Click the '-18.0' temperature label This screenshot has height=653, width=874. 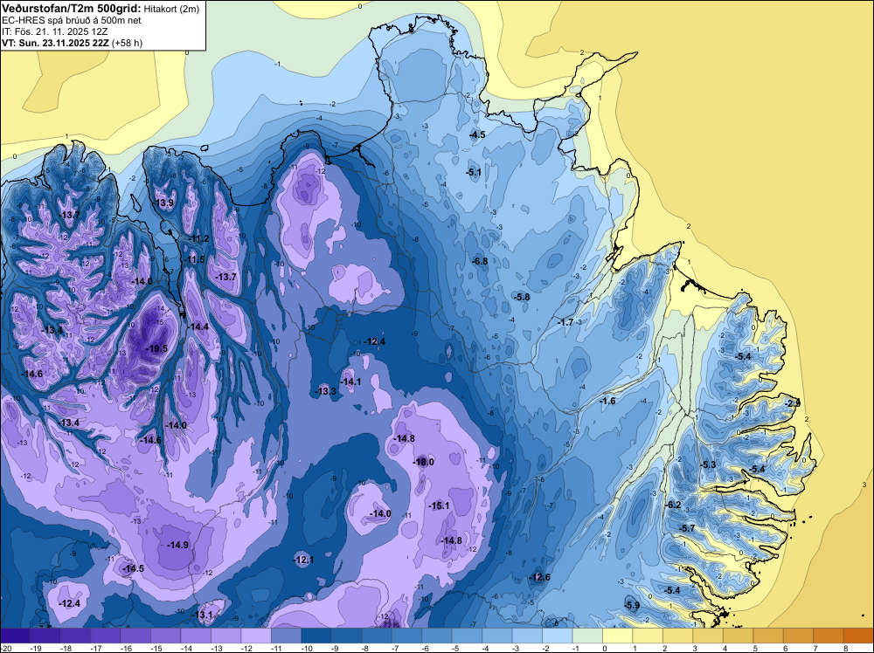[423, 462]
